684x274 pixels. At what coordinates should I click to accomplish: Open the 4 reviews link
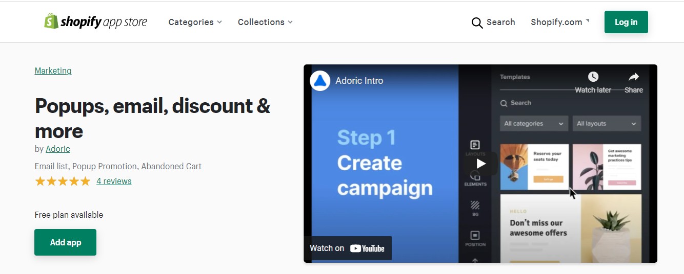pyautogui.click(x=114, y=181)
